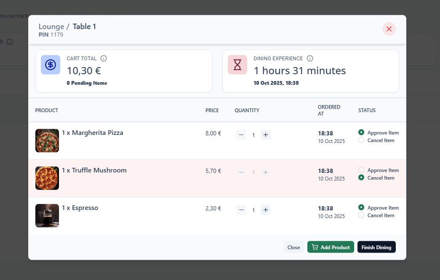
Task: Decrease Margherita Pizza quantity with minus
Action: (241, 135)
